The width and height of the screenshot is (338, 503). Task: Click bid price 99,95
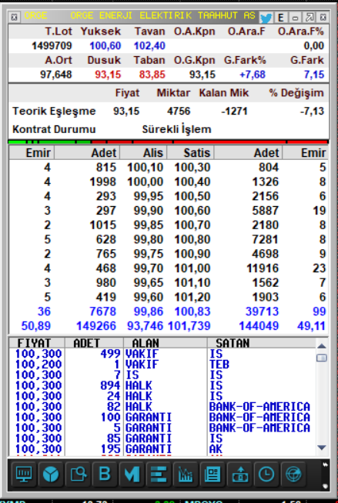(149, 196)
